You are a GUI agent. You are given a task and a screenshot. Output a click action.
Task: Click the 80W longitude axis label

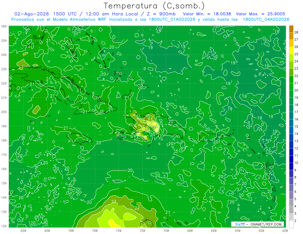click(x=47, y=230)
